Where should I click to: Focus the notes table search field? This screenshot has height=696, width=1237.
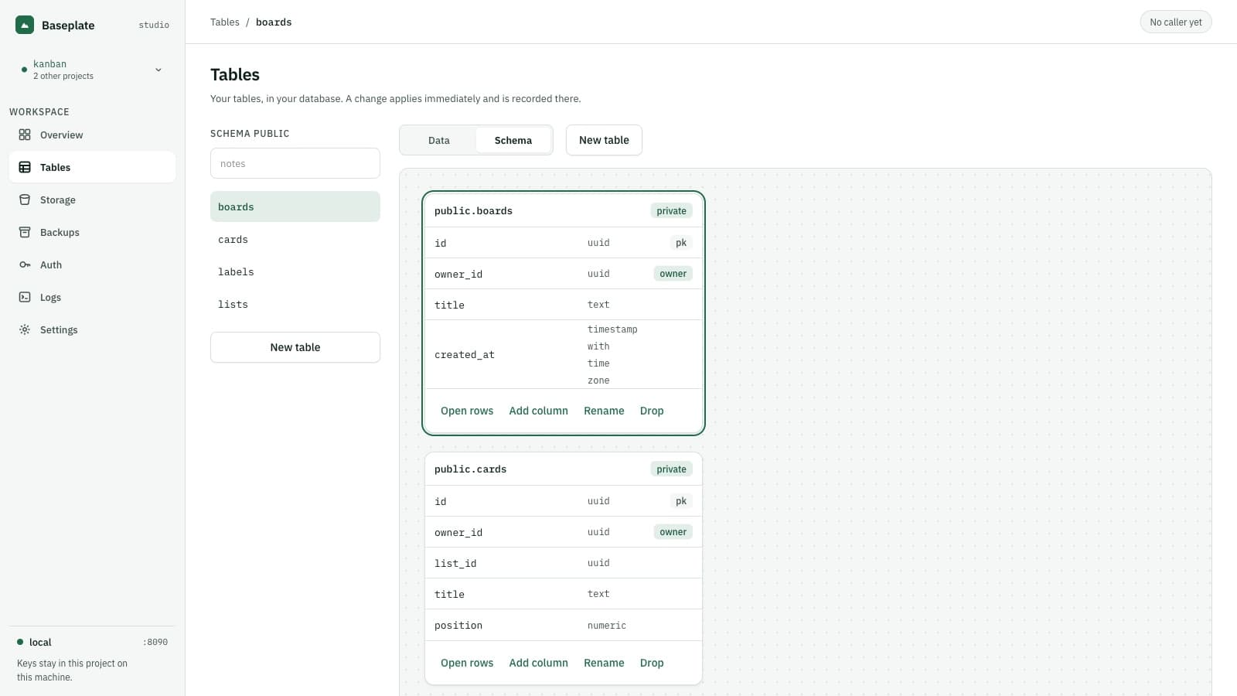(295, 163)
